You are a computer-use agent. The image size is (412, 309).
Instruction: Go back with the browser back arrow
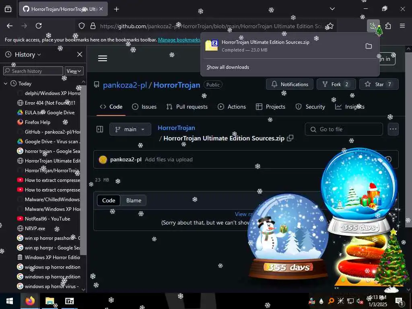(x=10, y=26)
